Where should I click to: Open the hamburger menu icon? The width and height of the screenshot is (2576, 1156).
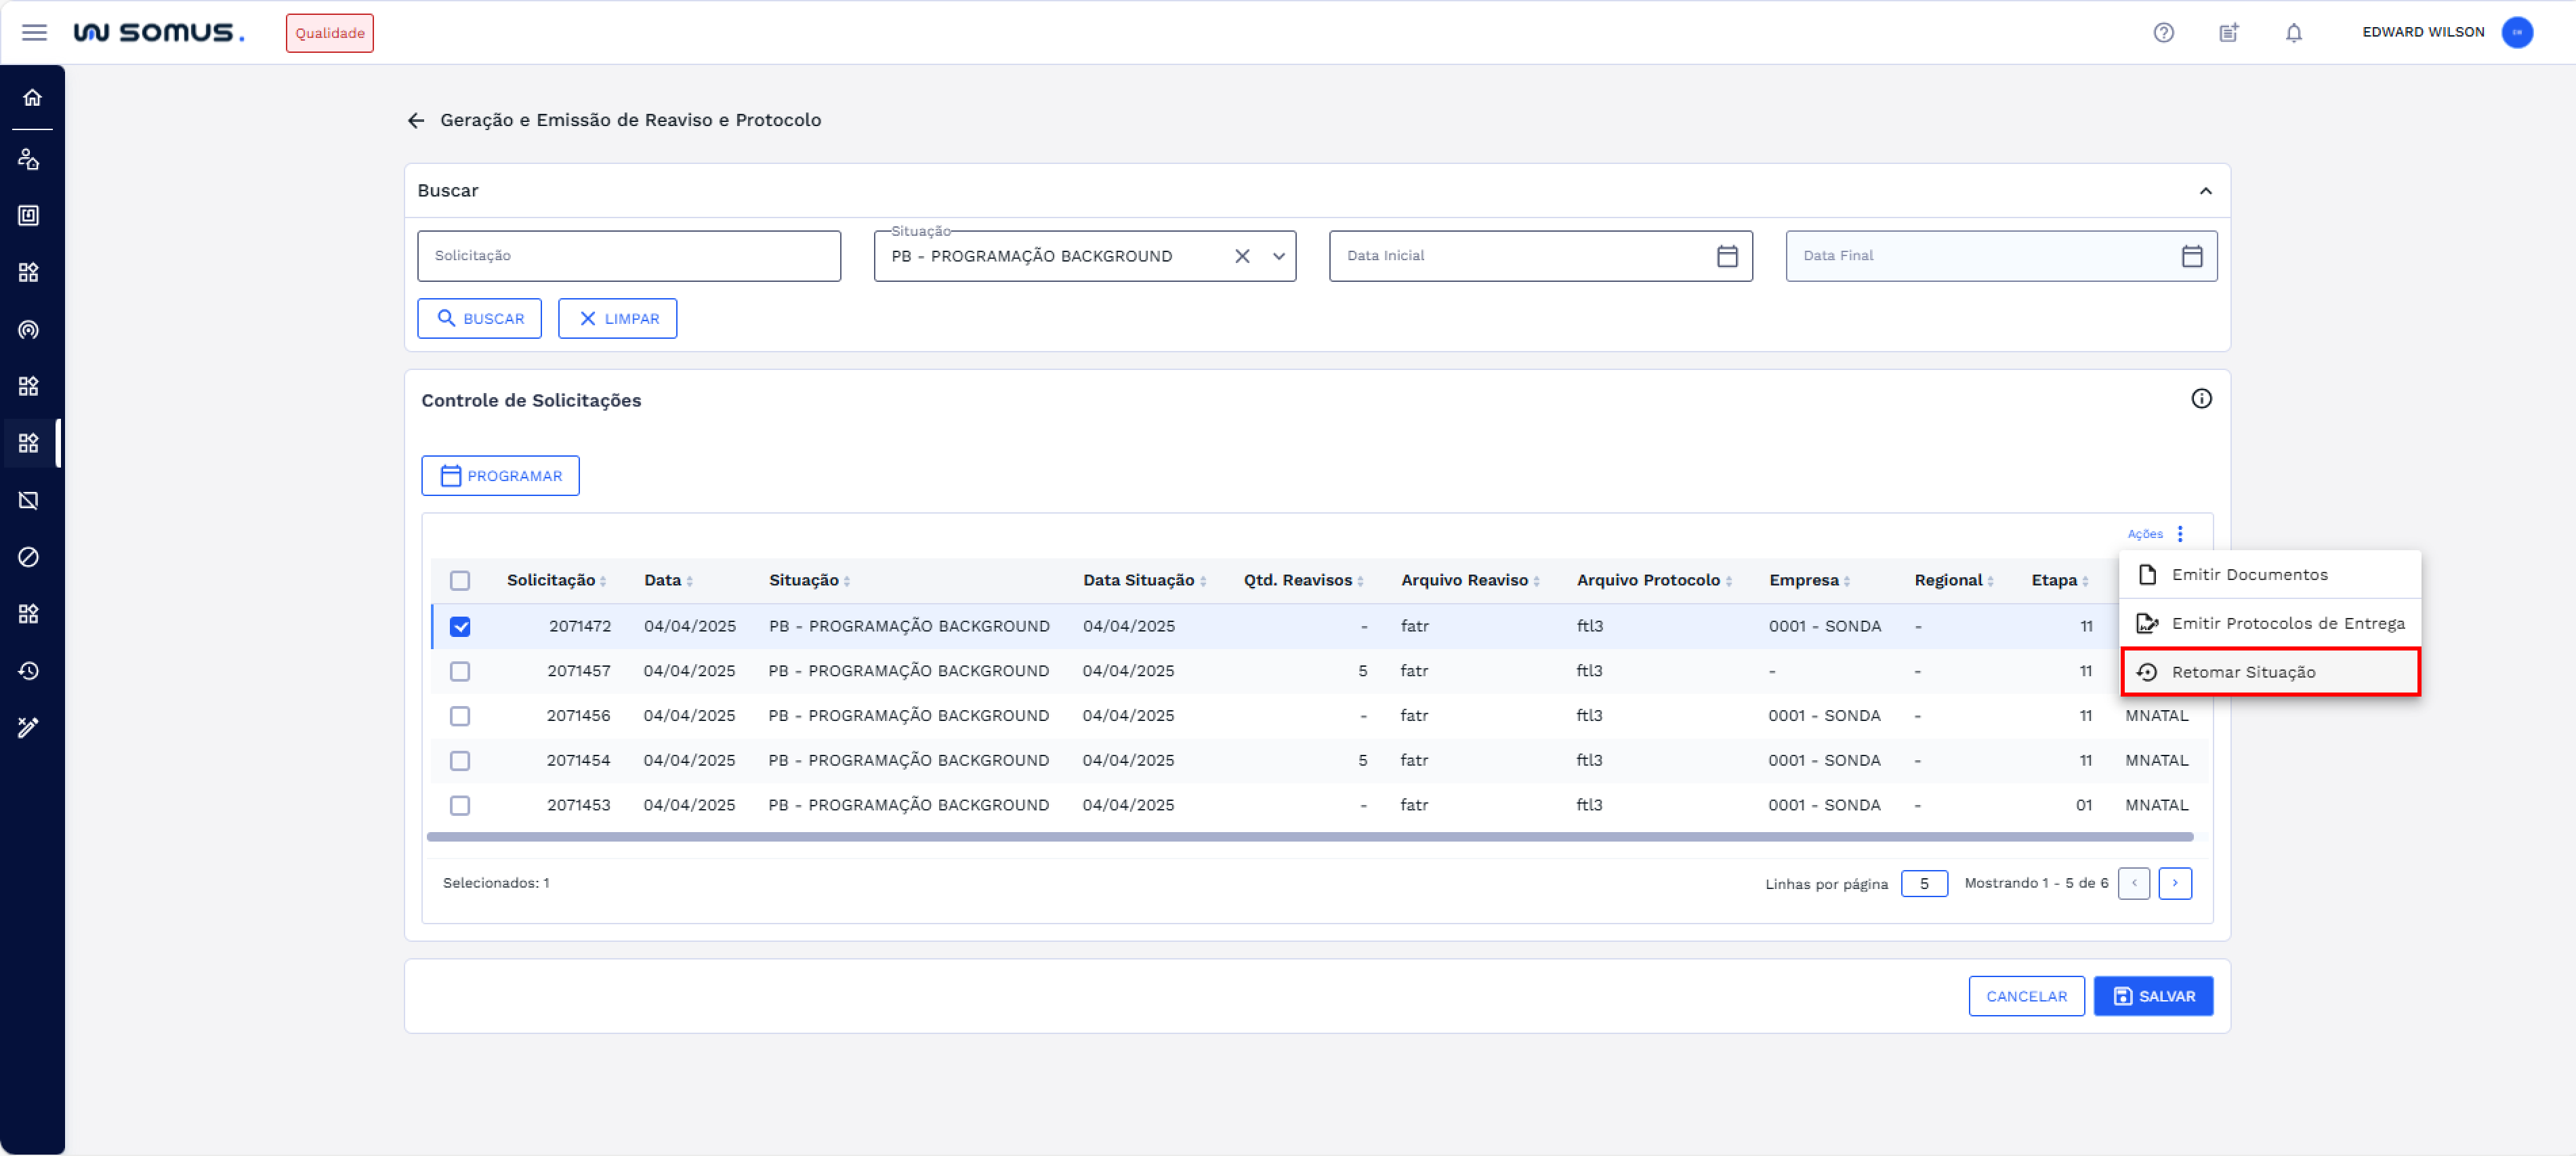point(34,32)
